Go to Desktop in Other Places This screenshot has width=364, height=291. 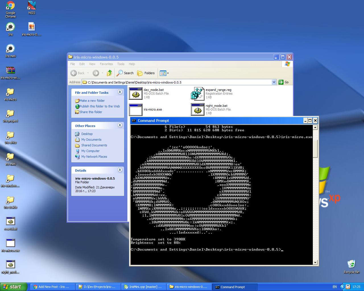[x=84, y=134]
